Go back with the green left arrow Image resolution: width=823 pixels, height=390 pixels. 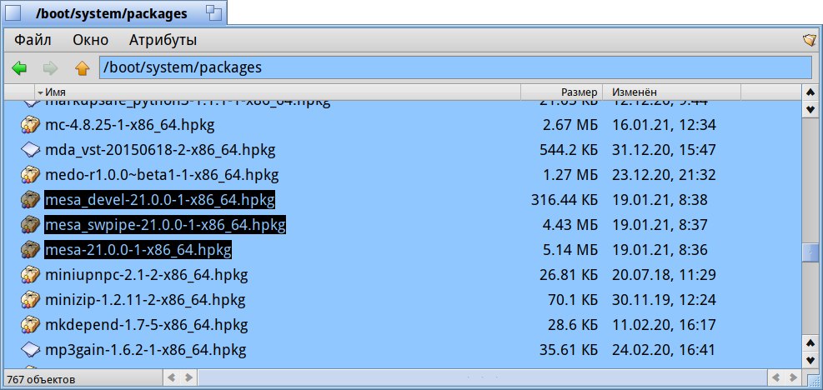coord(19,67)
